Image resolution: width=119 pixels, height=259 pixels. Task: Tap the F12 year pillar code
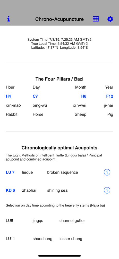[110, 96]
